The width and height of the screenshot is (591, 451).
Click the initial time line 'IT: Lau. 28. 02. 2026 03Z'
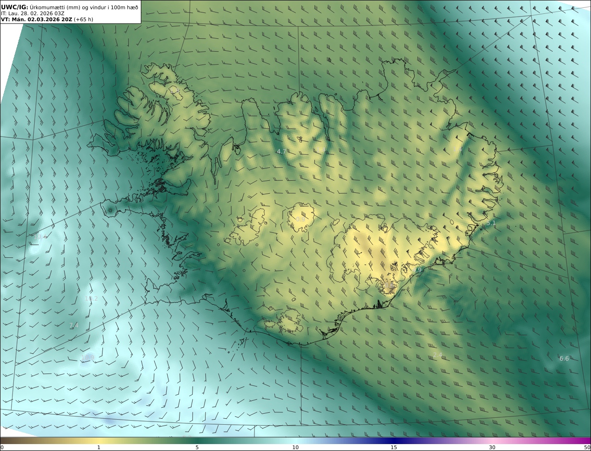point(33,13)
